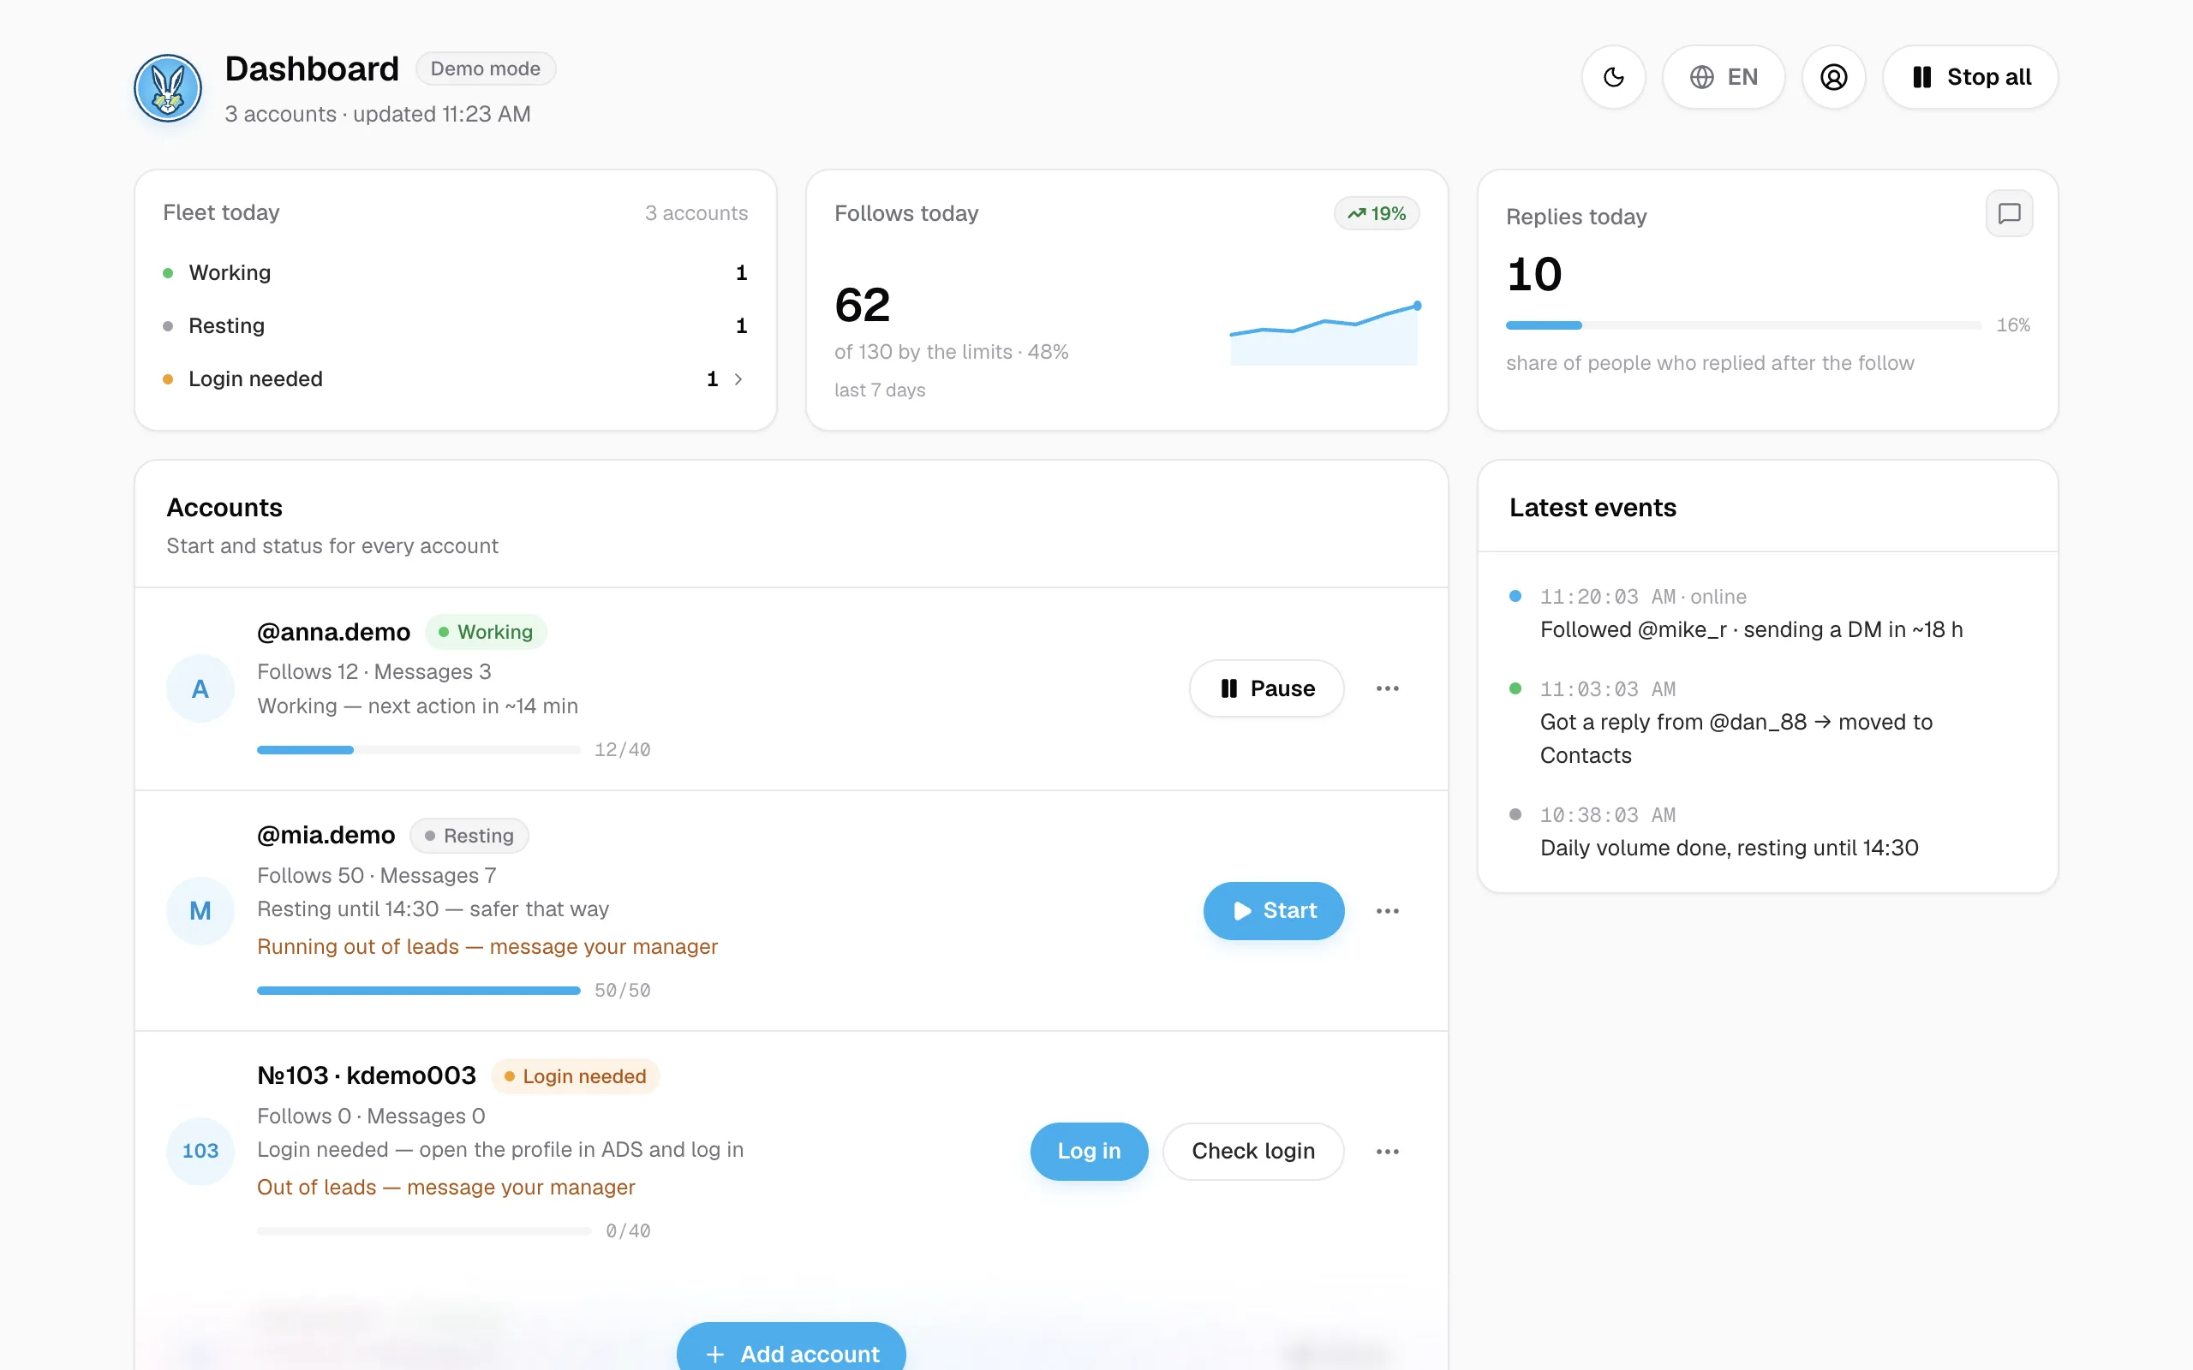Click the Stop all button

pyautogui.click(x=1970, y=77)
